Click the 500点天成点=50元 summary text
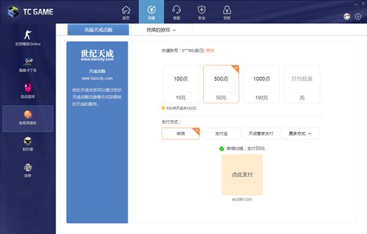This screenshot has height=234, width=367. (x=181, y=108)
